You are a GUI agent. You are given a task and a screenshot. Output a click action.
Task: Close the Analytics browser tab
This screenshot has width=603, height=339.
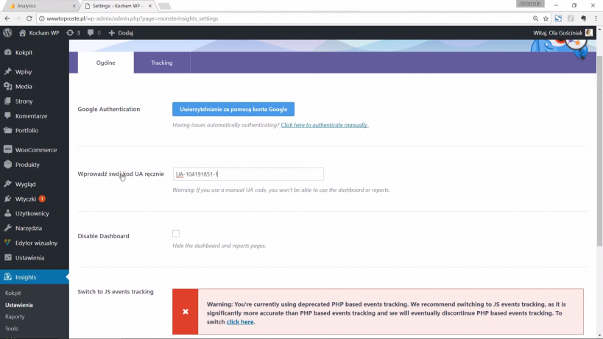[74, 6]
